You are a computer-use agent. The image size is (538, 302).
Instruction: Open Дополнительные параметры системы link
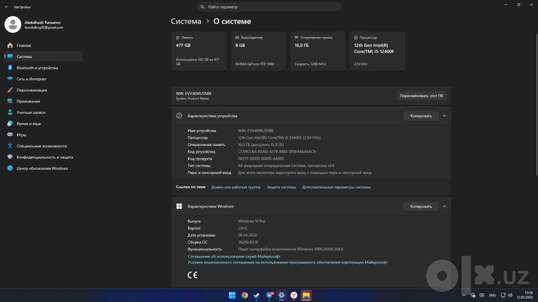[336, 187]
